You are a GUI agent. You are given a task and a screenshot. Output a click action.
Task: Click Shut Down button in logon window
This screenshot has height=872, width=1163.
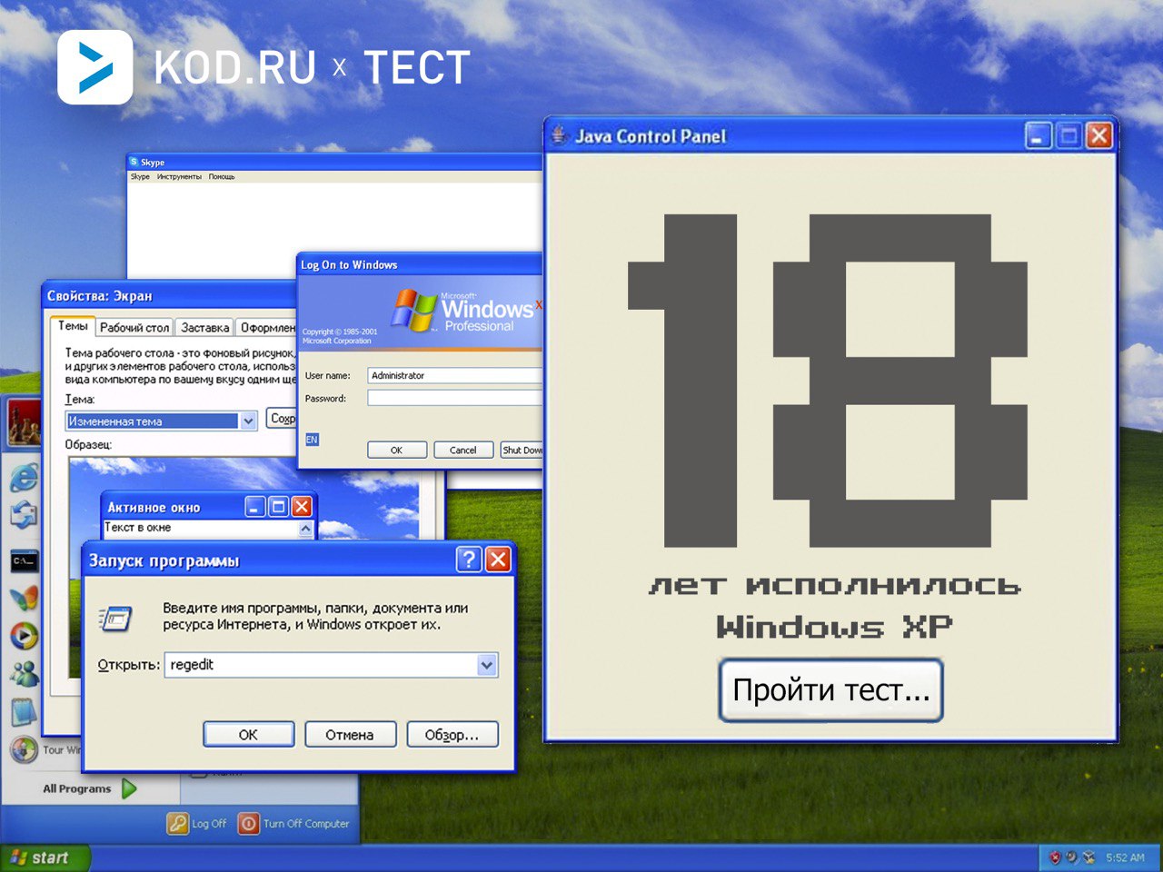pos(522,450)
